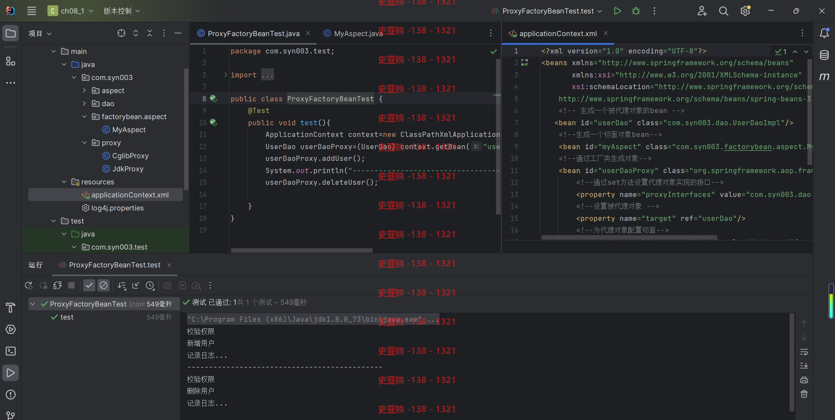Viewport: 835px width, 420px height.
Task: Toggle soft-wrap in console output
Action: (804, 352)
